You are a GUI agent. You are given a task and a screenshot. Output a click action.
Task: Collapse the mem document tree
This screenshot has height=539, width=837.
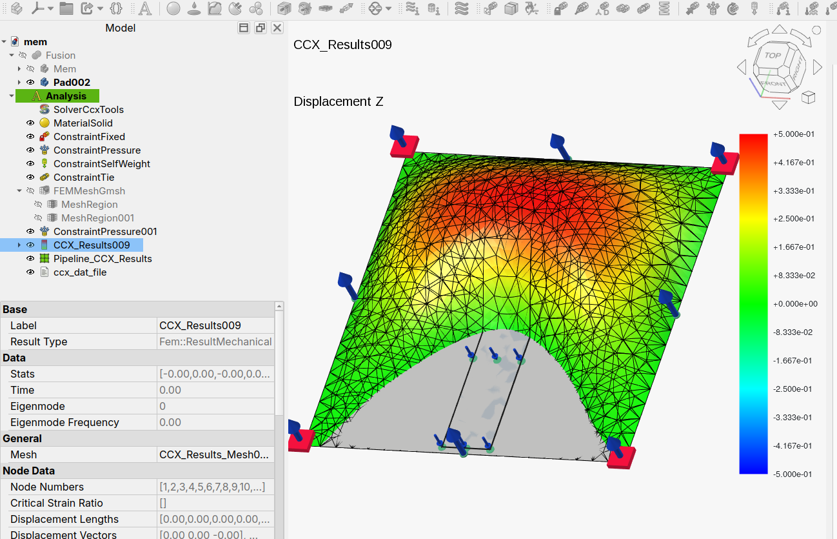(x=4, y=42)
